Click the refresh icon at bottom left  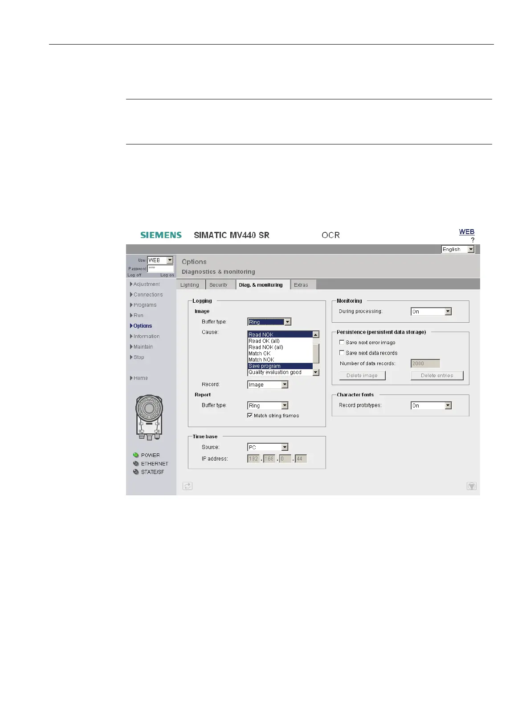click(x=188, y=486)
